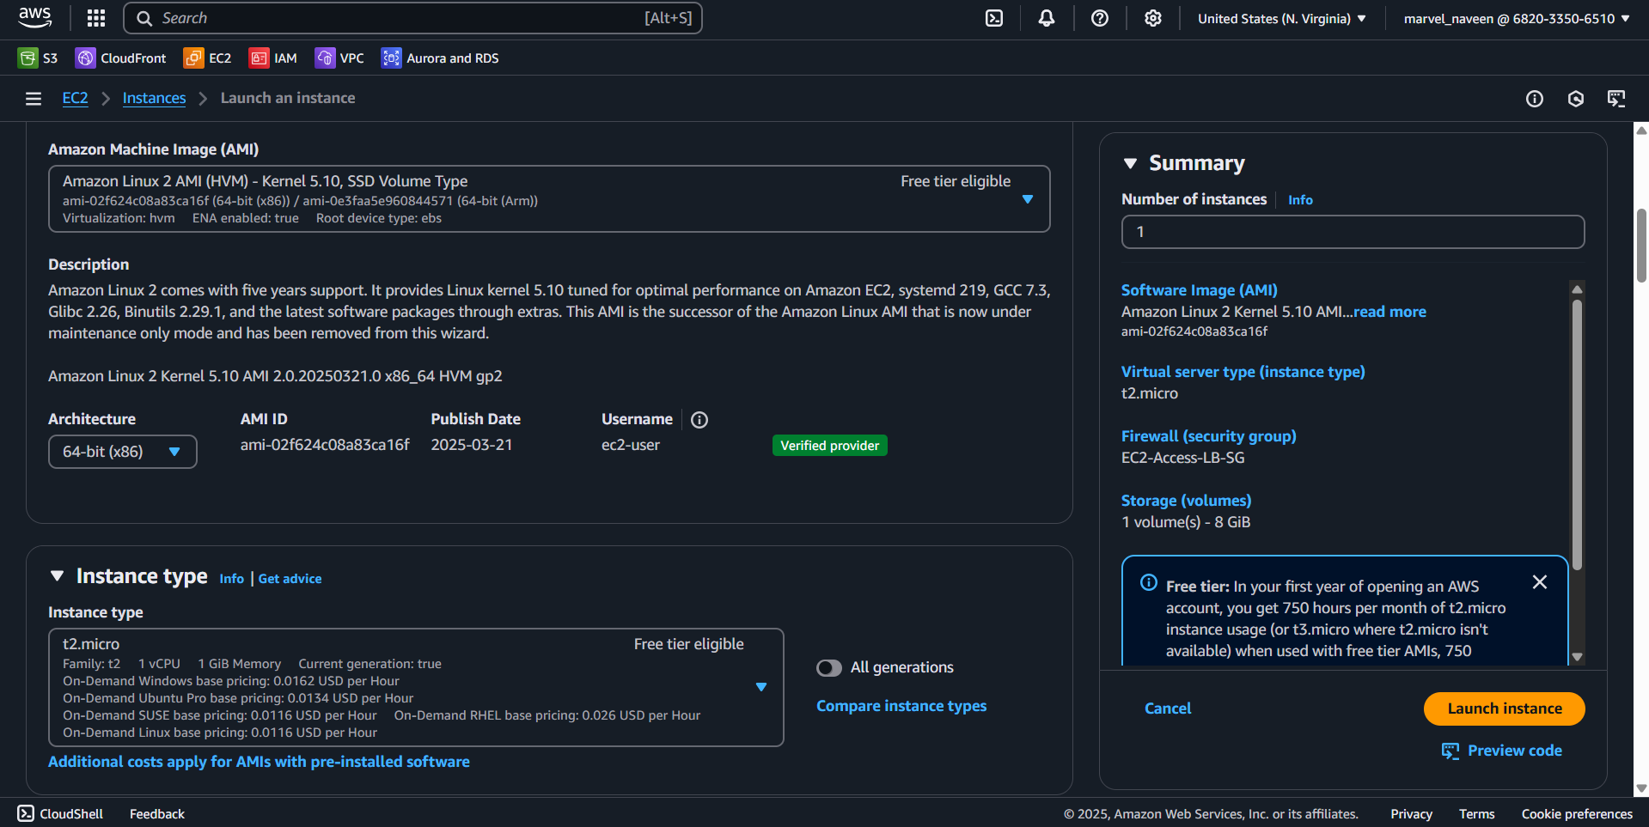Click Get advice link
The height and width of the screenshot is (827, 1649).
[x=290, y=579]
